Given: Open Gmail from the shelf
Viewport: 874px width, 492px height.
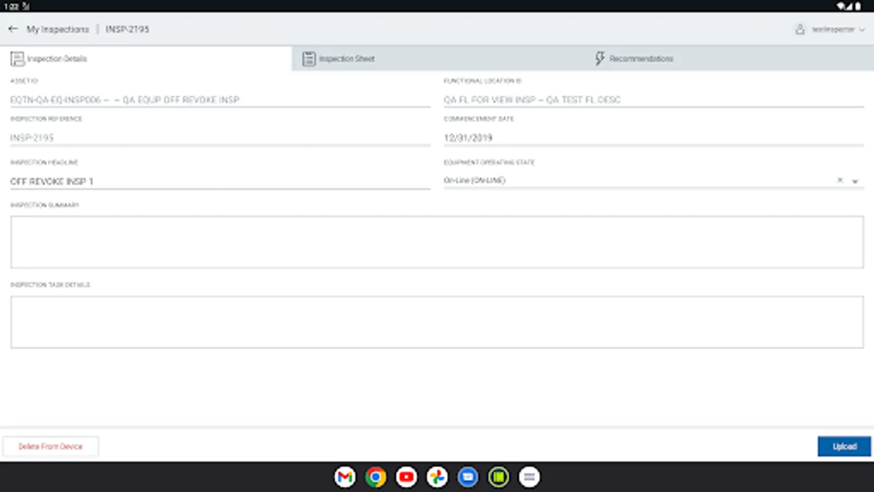Looking at the screenshot, I should tap(345, 477).
